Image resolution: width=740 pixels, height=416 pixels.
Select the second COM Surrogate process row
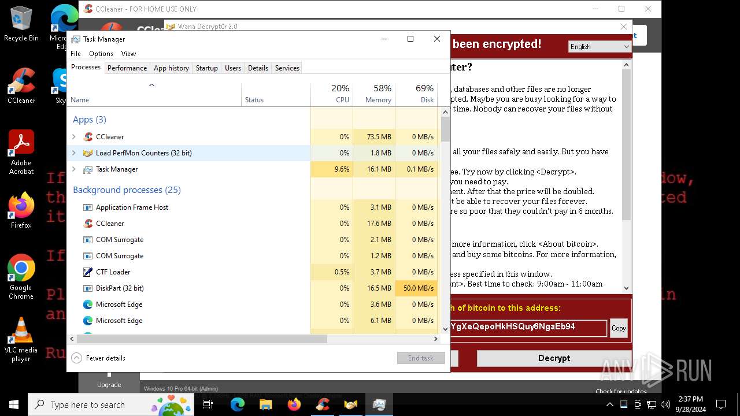(x=253, y=256)
